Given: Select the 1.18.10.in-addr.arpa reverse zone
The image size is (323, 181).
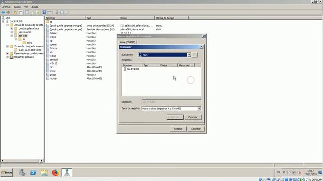Looking at the screenshot, I should click(30, 50).
